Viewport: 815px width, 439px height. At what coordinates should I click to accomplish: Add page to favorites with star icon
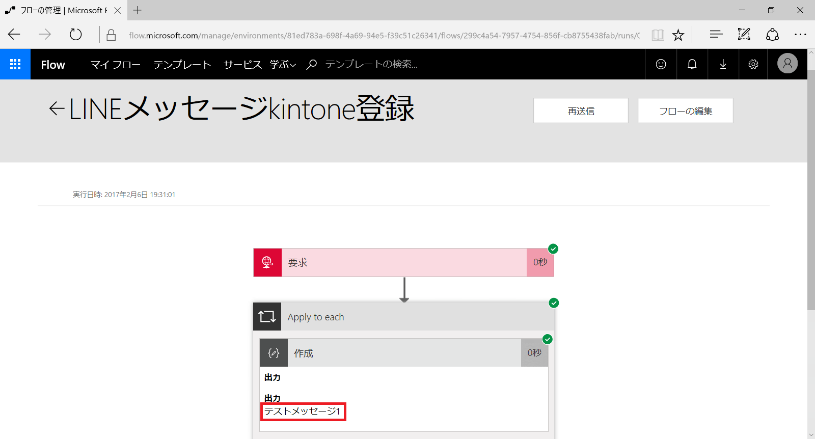(x=678, y=35)
